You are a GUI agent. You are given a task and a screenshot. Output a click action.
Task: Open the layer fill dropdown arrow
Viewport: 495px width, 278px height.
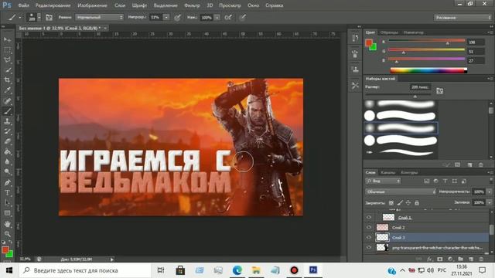pyautogui.click(x=490, y=202)
